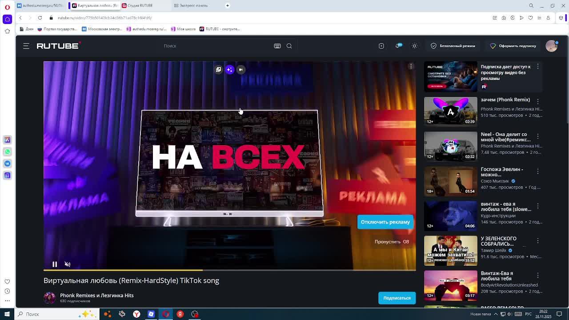Open options for зачем (Phonk Remix)
This screenshot has height=320, width=569.
[x=538, y=101]
